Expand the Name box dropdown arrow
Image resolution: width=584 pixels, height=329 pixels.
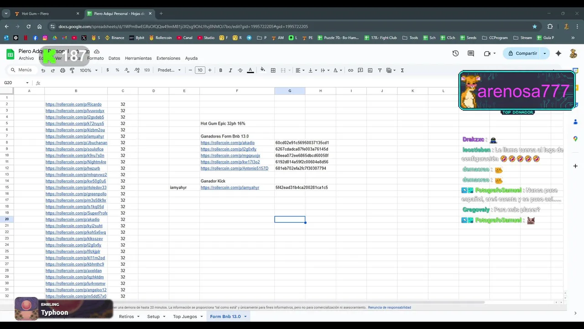[x=27, y=83]
